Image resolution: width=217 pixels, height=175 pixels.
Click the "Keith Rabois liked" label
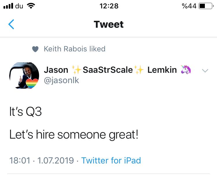coord(74,49)
